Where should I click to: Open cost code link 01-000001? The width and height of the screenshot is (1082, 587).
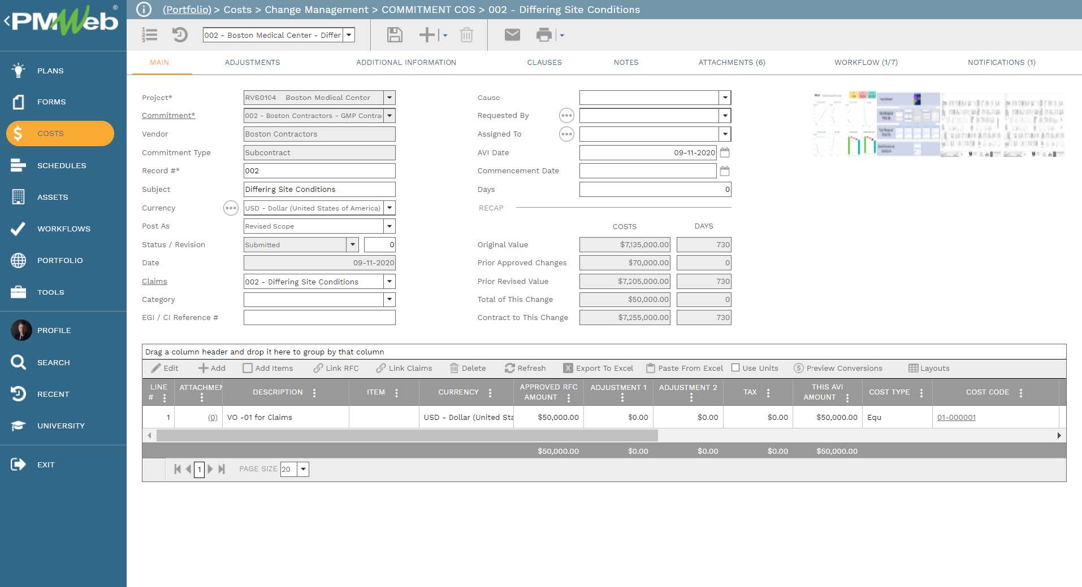(x=956, y=418)
